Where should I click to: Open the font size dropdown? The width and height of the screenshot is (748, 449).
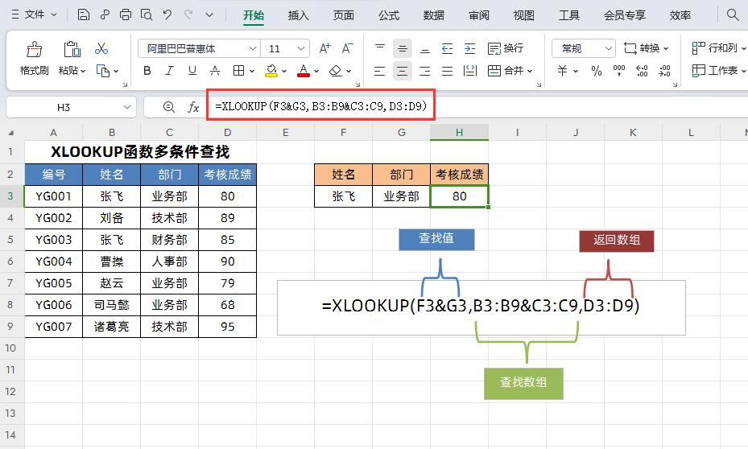tap(301, 48)
